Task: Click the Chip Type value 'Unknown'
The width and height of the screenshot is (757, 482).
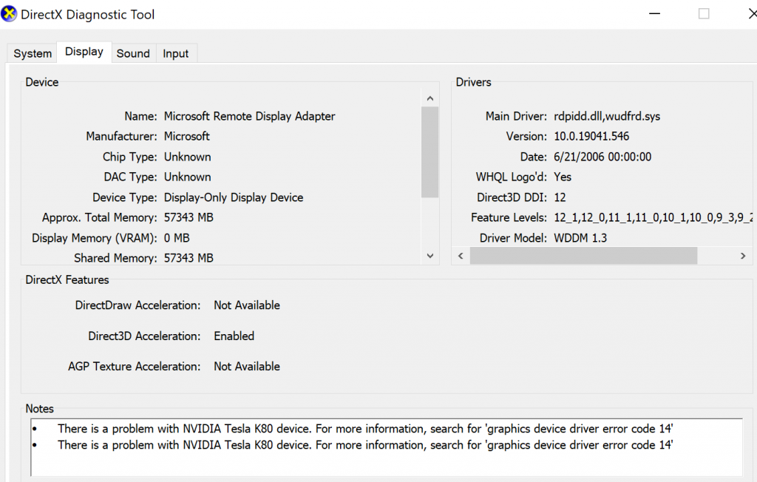Action: coord(187,157)
